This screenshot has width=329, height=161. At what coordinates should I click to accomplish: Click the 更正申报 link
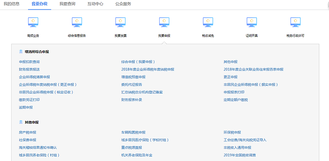231,77
